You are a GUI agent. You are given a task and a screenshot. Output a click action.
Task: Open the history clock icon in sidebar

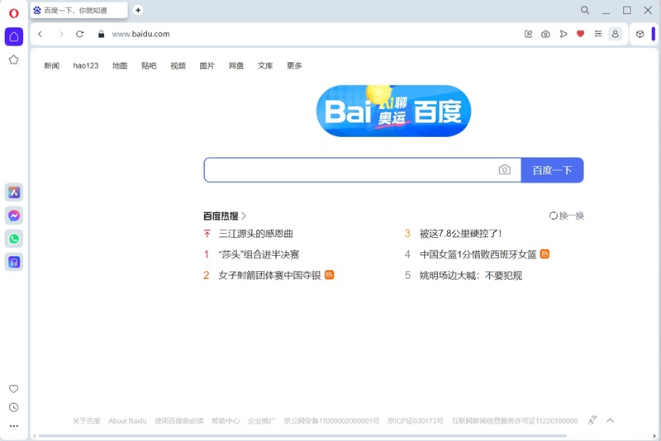coord(13,407)
